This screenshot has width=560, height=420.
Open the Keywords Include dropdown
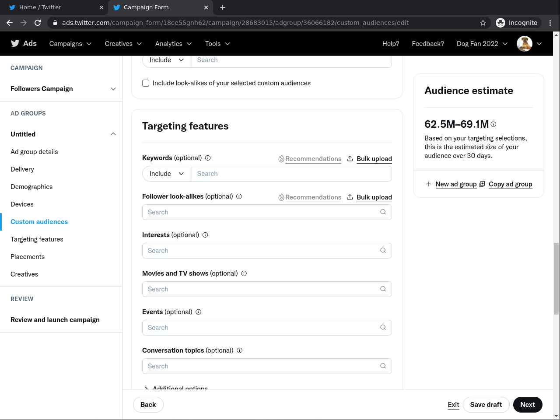(x=167, y=174)
